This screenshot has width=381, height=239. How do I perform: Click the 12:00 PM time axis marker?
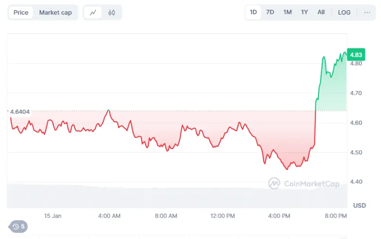(223, 216)
